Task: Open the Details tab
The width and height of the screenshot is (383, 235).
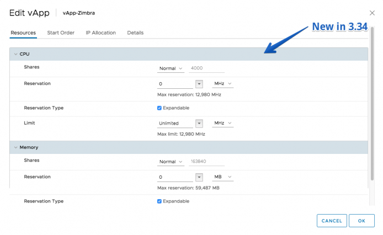Action: point(135,33)
